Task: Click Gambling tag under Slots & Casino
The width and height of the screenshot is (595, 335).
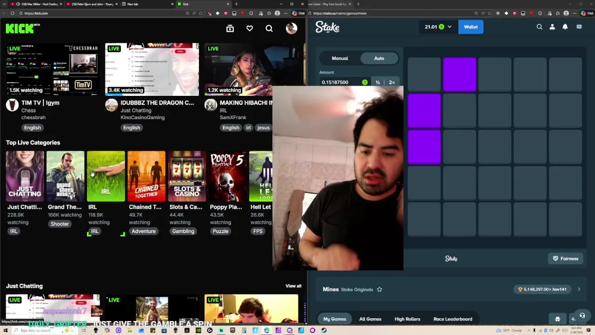Action: click(183, 231)
